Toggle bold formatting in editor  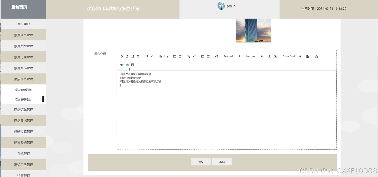tap(121, 56)
